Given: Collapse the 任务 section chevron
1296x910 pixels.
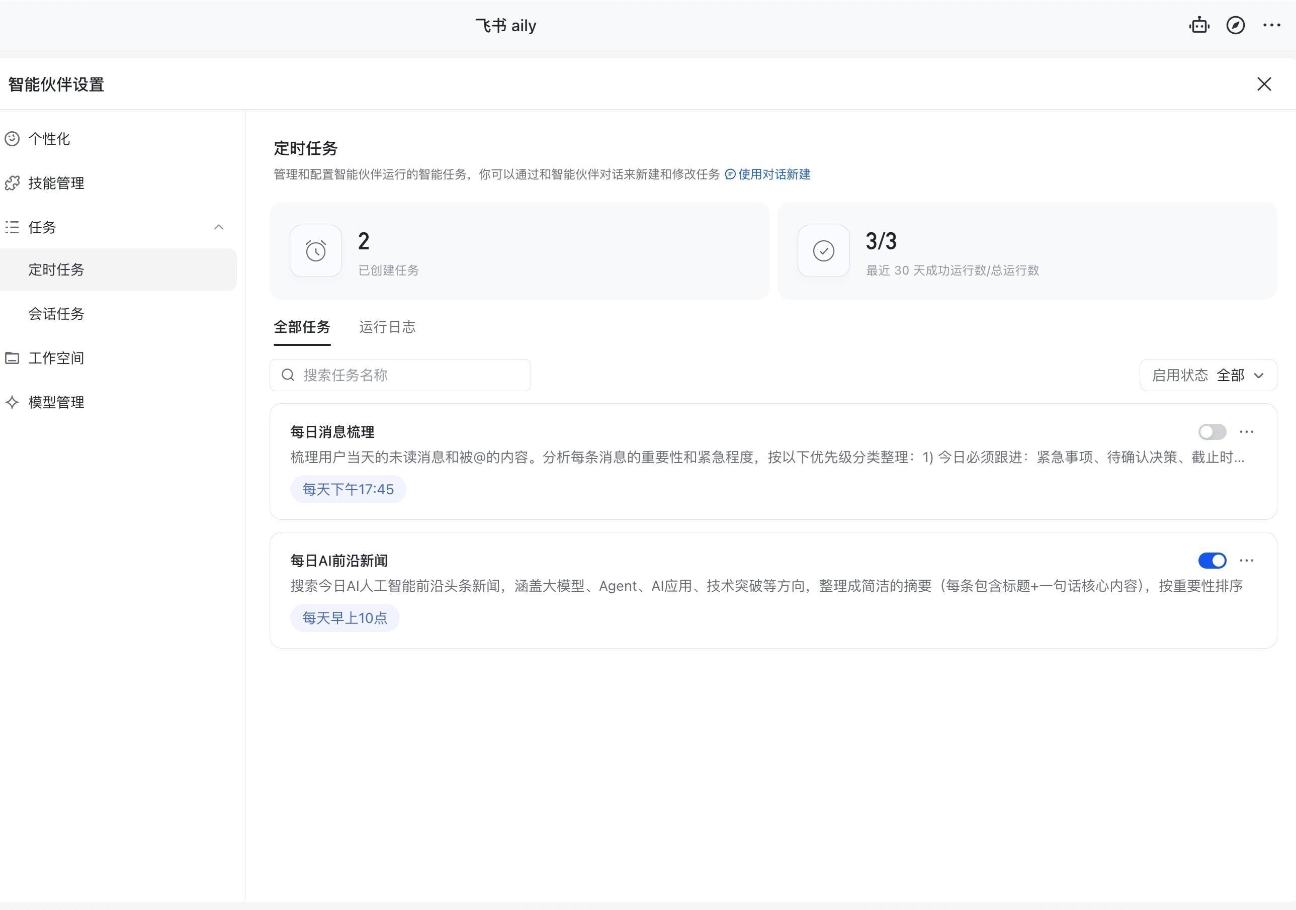Looking at the screenshot, I should [219, 227].
